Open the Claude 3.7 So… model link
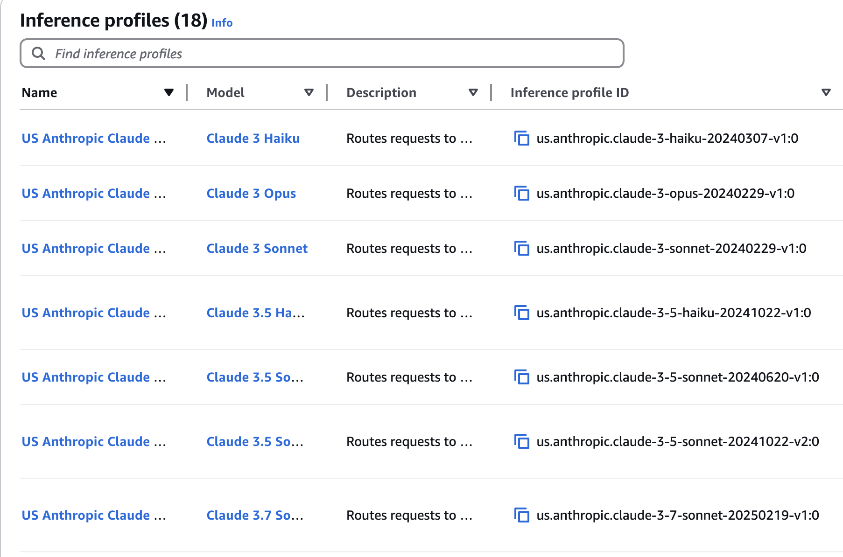This screenshot has width=843, height=557. coord(255,515)
